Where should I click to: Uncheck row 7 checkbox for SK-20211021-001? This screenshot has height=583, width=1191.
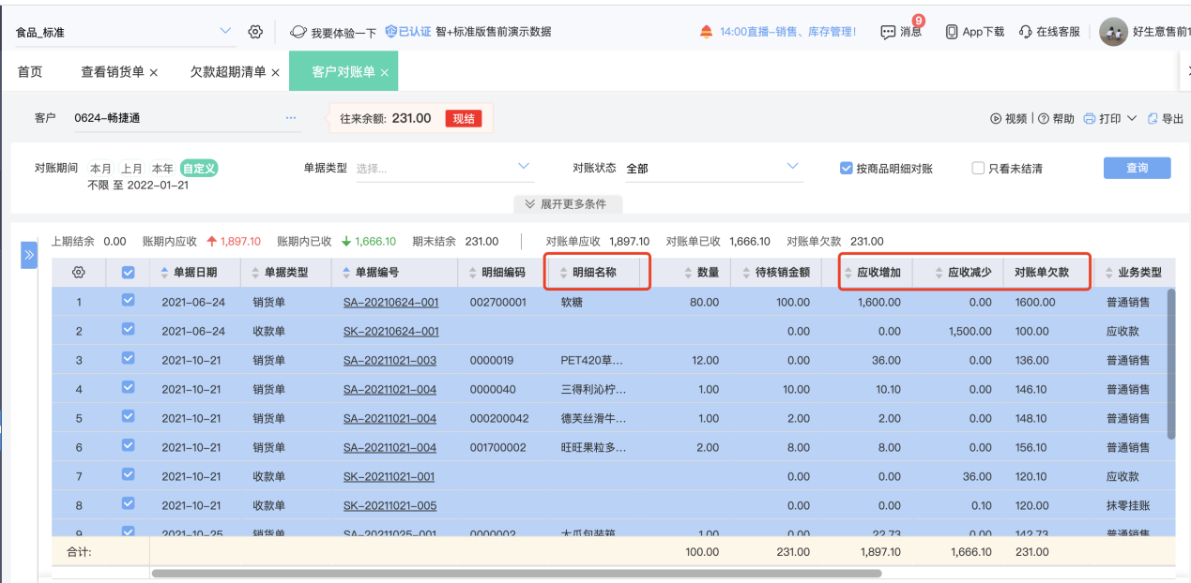(129, 475)
